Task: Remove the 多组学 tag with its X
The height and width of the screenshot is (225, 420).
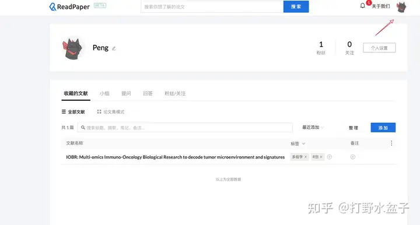Action: 305,157
